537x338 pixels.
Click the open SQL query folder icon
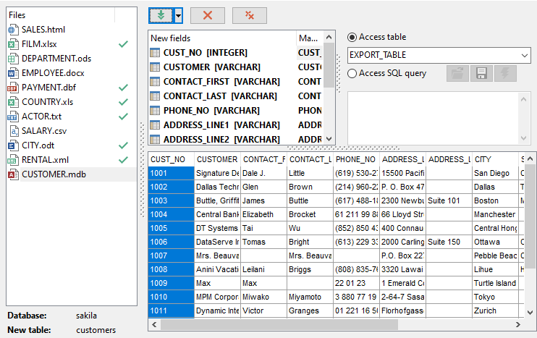click(x=457, y=73)
